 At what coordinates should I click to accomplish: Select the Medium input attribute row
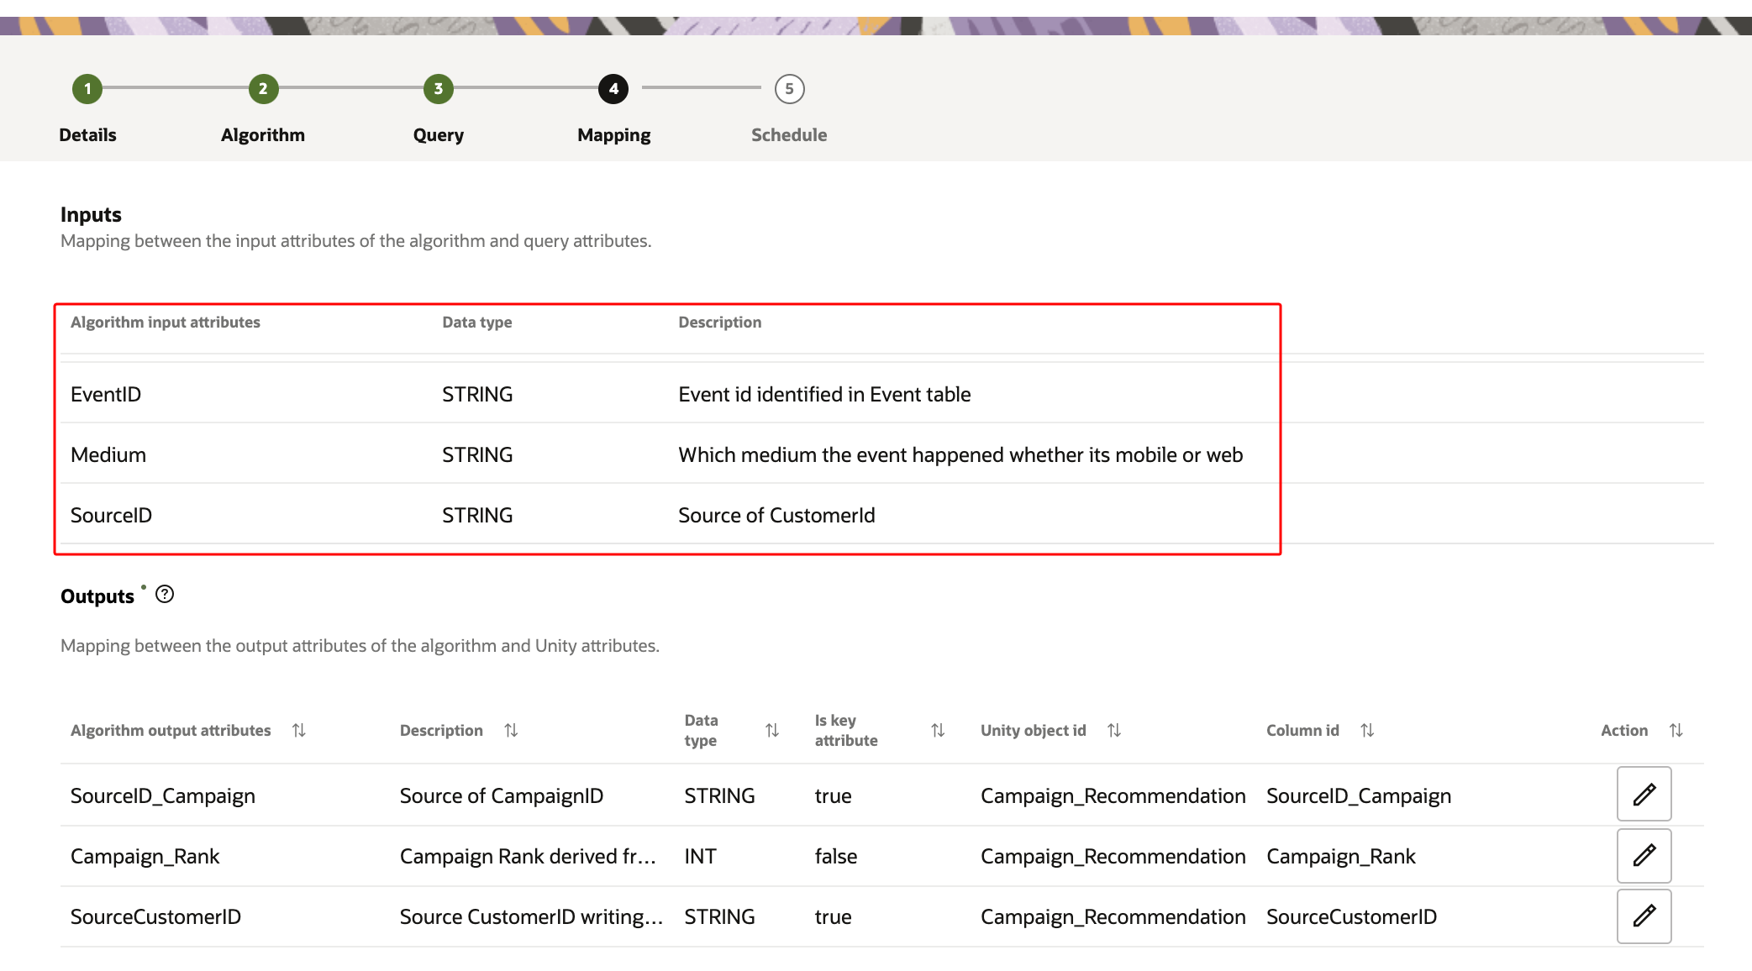click(108, 455)
